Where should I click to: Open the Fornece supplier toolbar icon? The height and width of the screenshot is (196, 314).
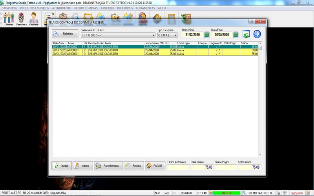pos(34,19)
